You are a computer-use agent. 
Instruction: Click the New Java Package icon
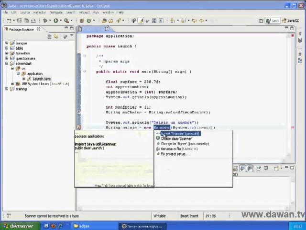[x=82, y=21]
